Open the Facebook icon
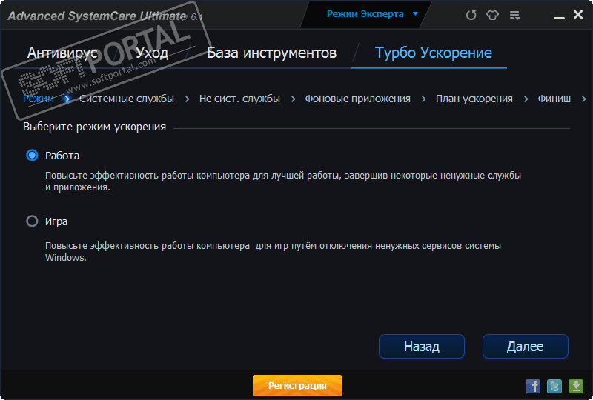The image size is (593, 400). pyautogui.click(x=533, y=386)
